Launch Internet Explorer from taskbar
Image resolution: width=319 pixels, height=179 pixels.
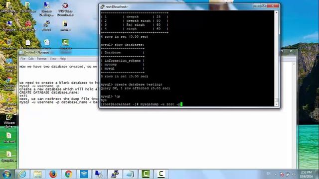coord(22,174)
